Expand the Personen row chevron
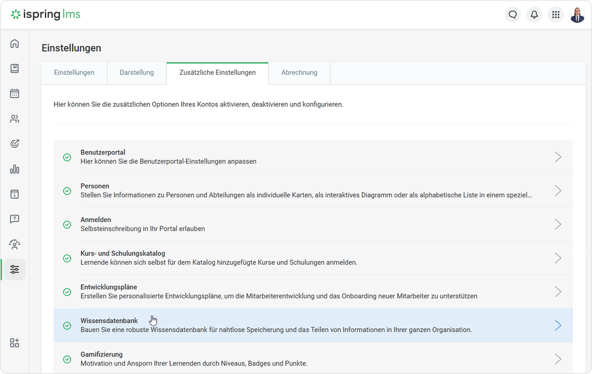The height and width of the screenshot is (374, 592). coord(558,191)
